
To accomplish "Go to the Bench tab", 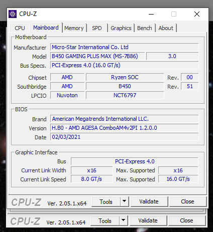I will coord(145,28).
